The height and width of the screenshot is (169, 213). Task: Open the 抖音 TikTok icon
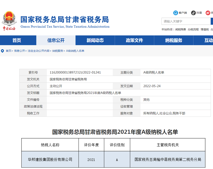pos(194,13)
